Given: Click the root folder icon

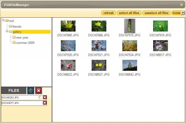Looking at the screenshot, I should point(7,21).
